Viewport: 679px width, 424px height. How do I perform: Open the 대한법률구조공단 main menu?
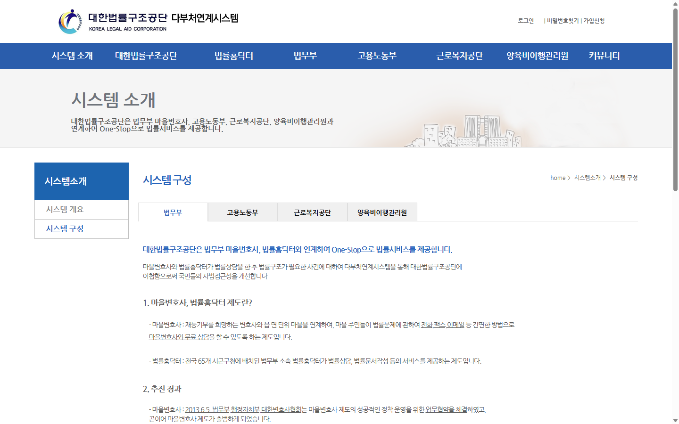click(x=146, y=56)
